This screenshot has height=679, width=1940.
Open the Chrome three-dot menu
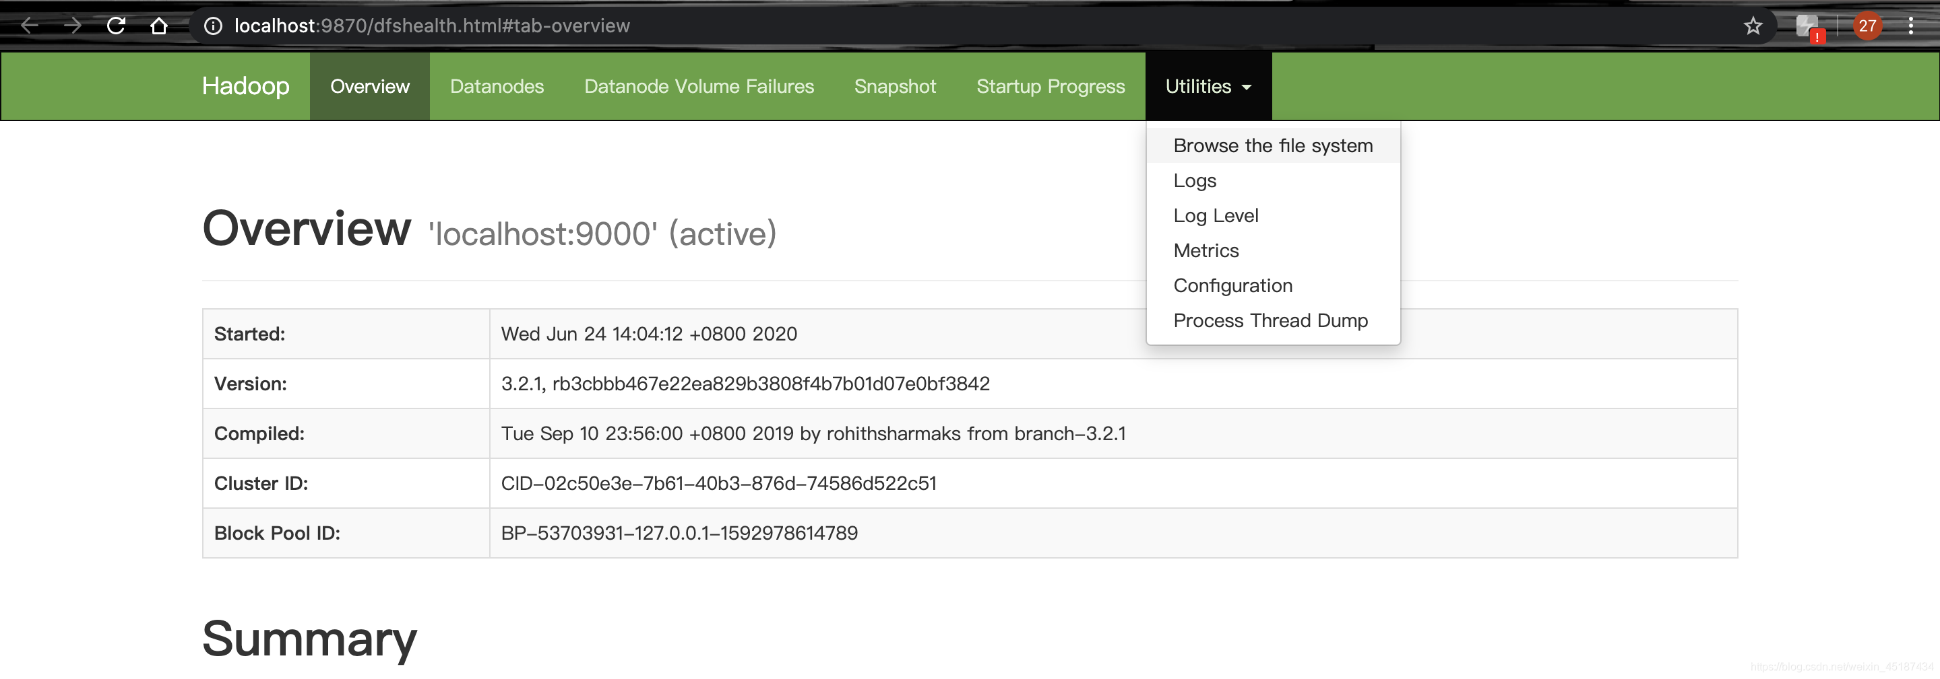click(1910, 26)
